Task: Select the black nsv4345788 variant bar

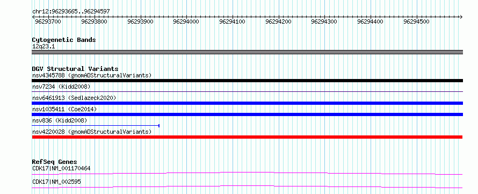Action: click(x=247, y=81)
